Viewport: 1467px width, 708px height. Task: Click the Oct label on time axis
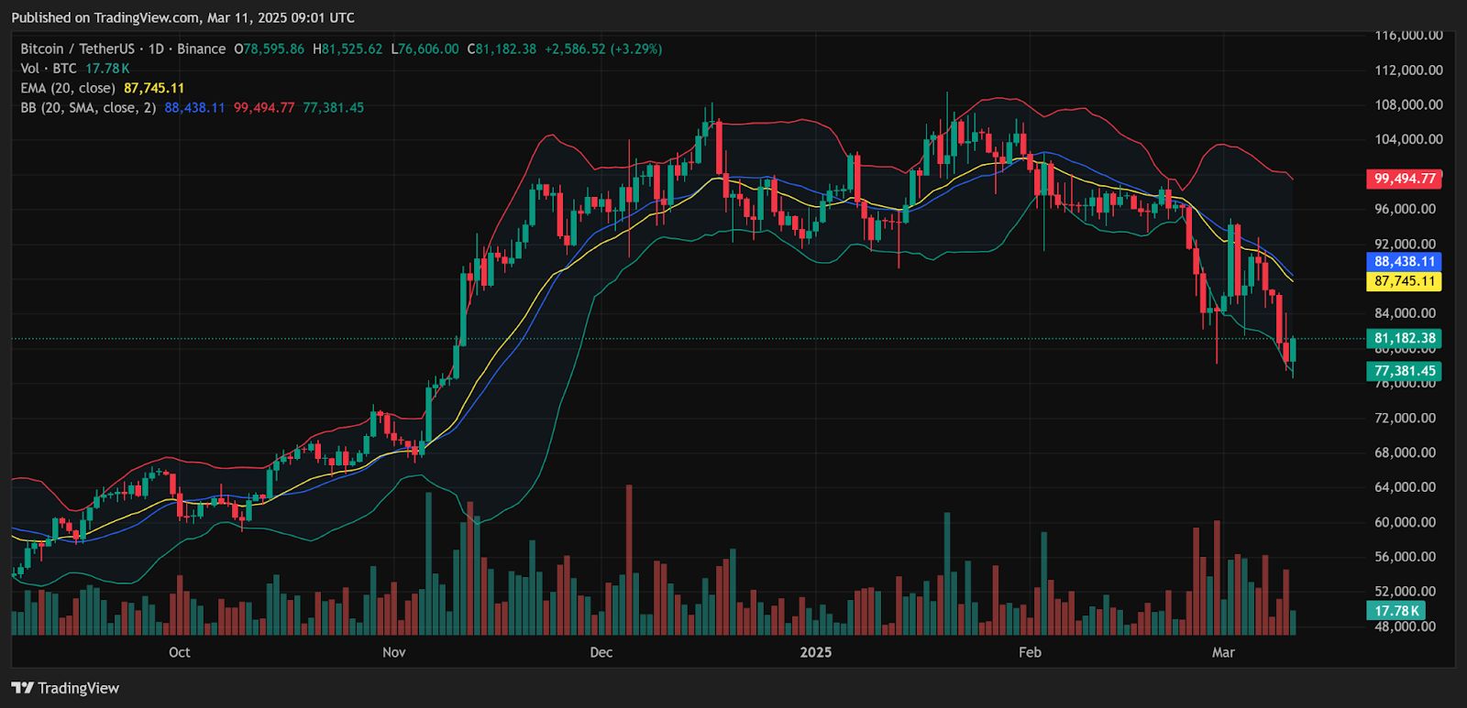tap(180, 652)
